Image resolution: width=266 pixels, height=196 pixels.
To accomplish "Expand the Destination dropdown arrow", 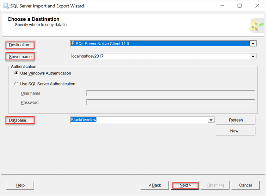I will click(253, 44).
